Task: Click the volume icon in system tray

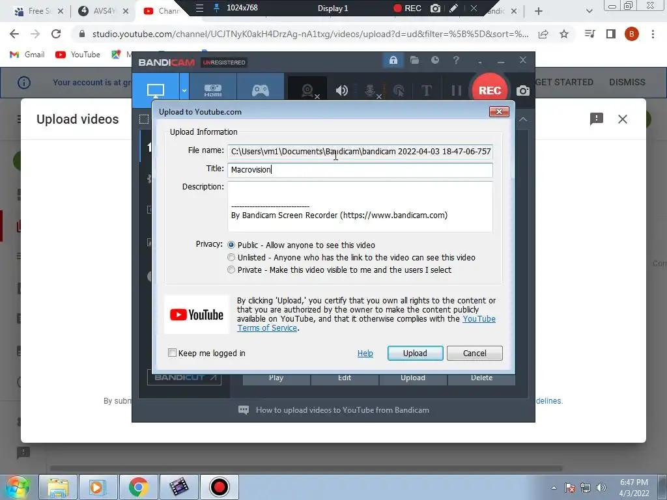Action: (x=601, y=488)
